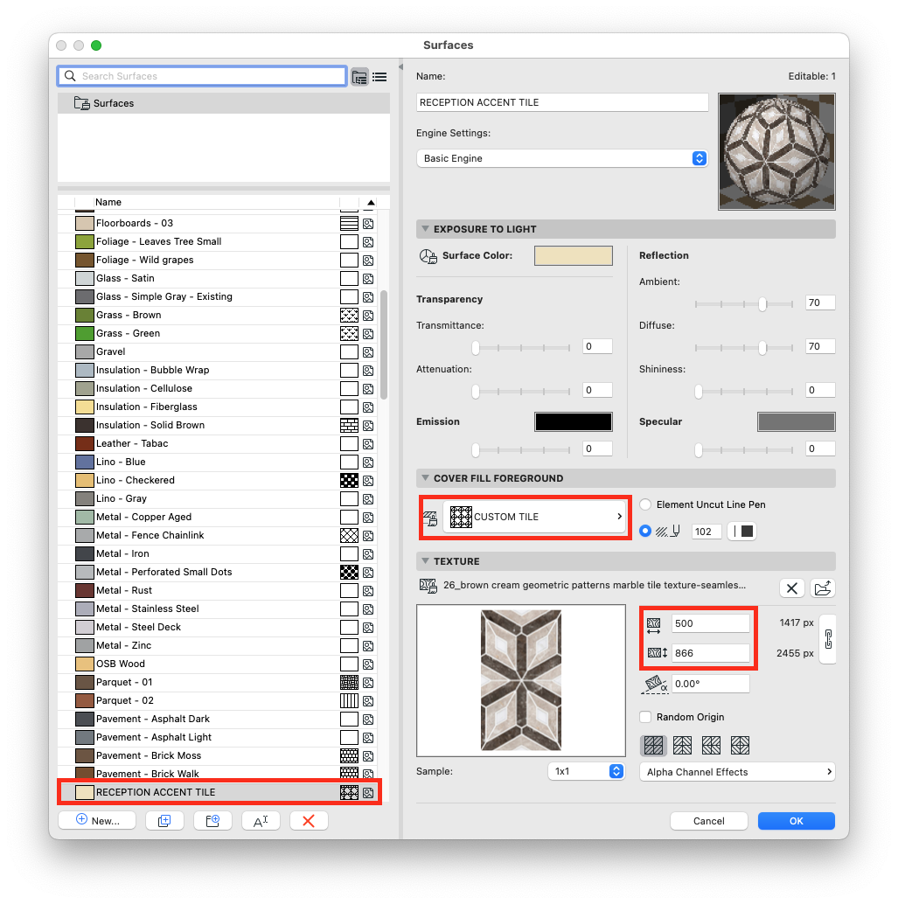Dismiss the dialog via Cancel

point(708,820)
